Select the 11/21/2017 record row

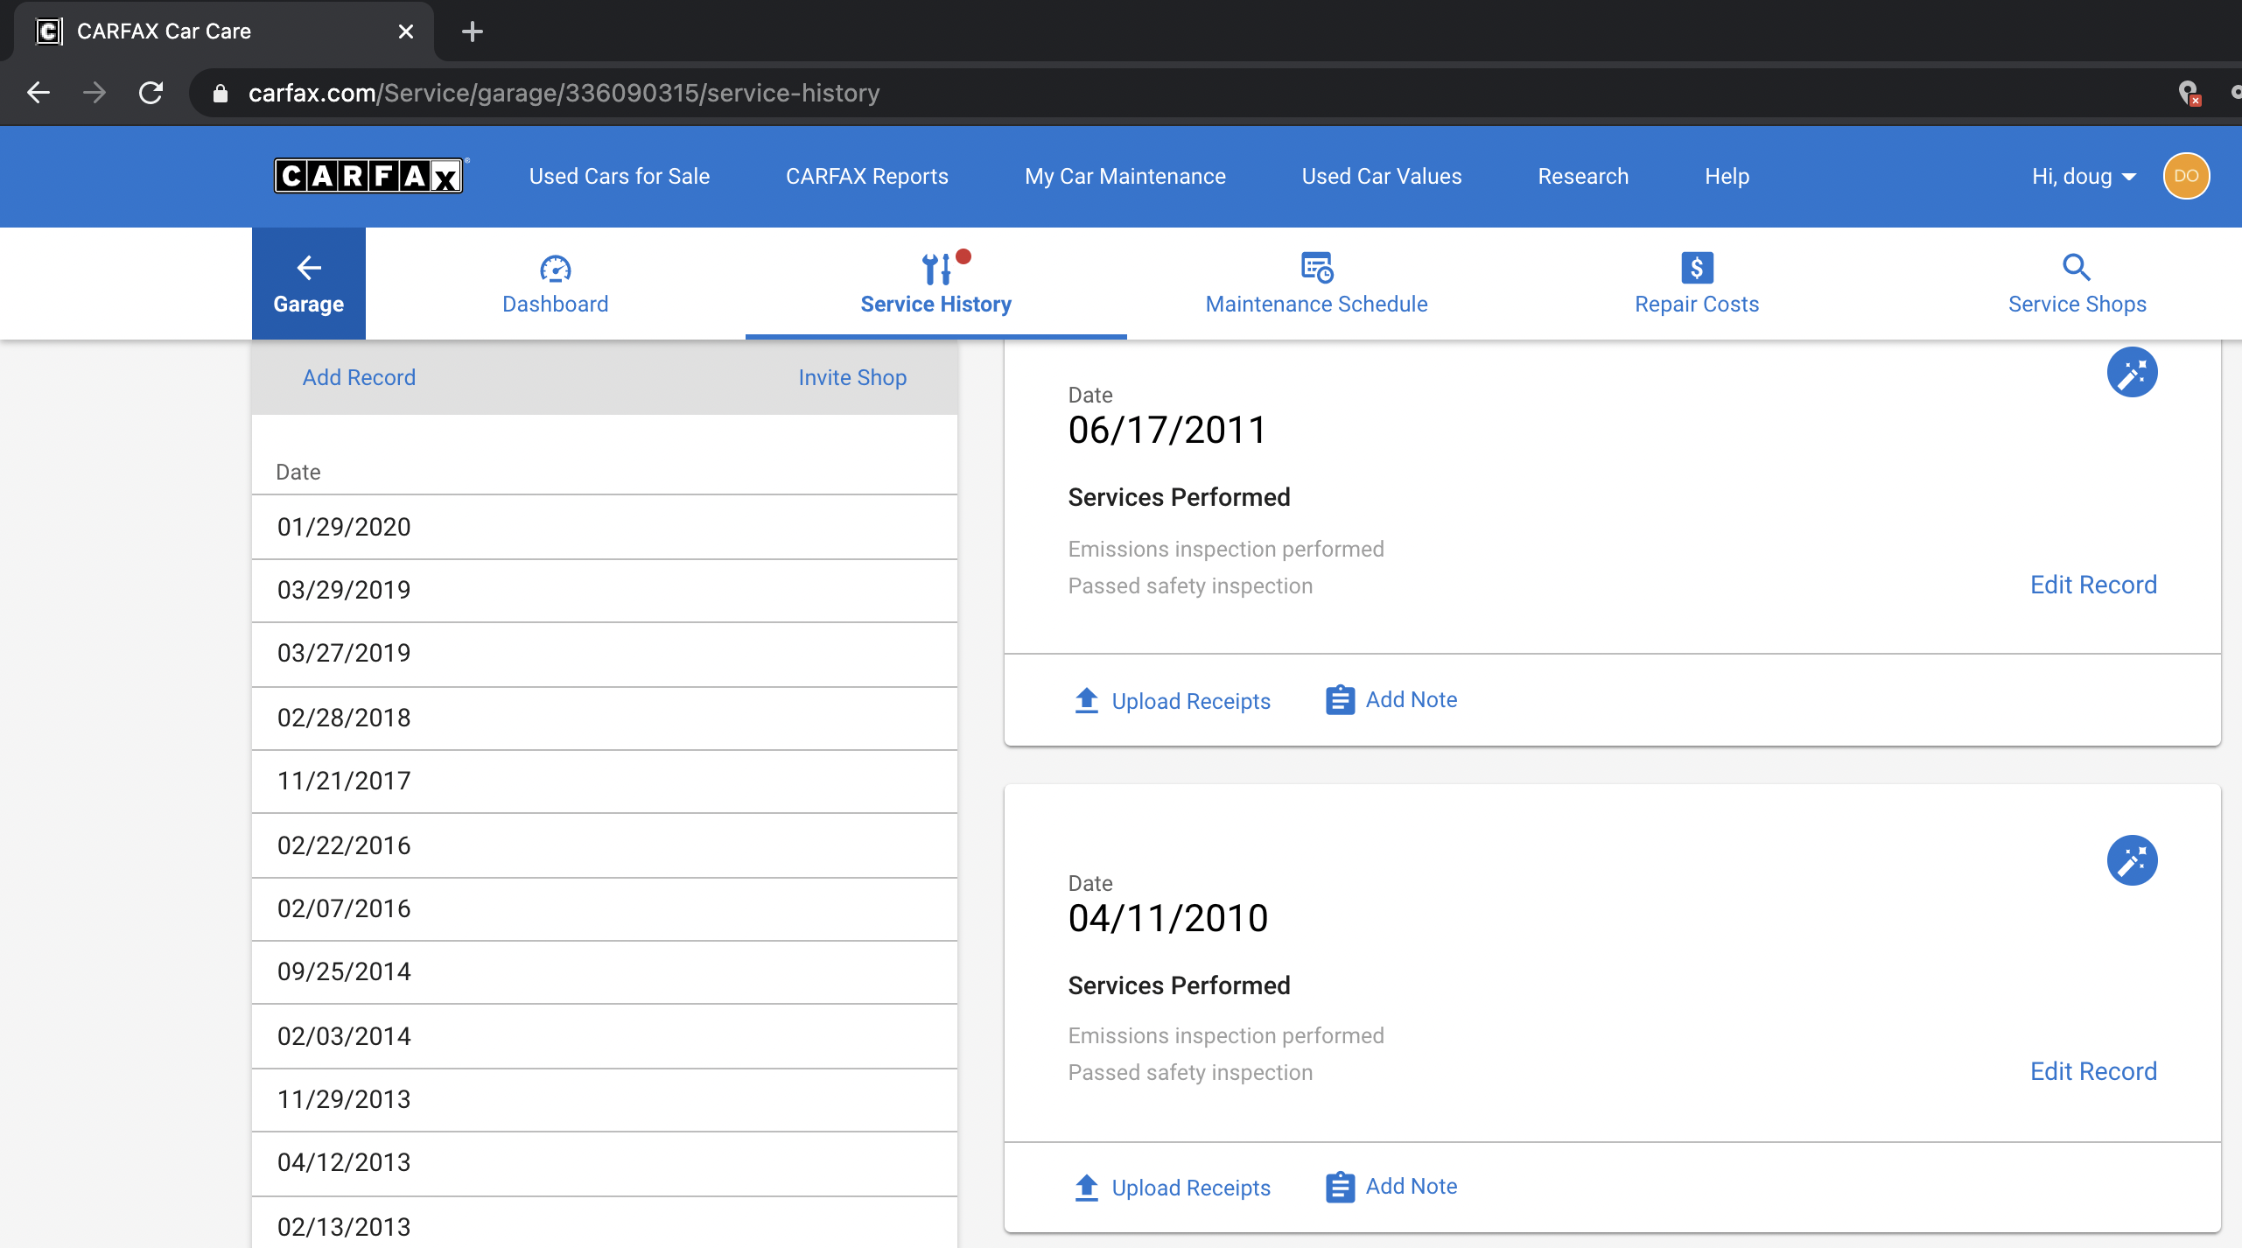(605, 781)
